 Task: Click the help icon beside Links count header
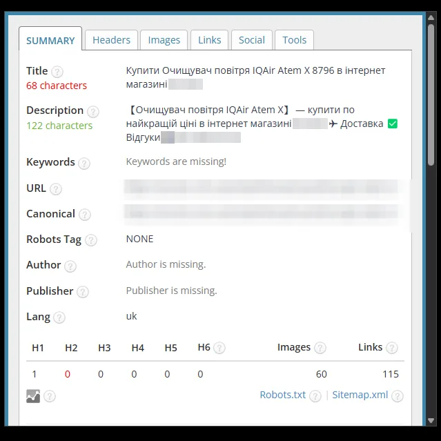(392, 348)
